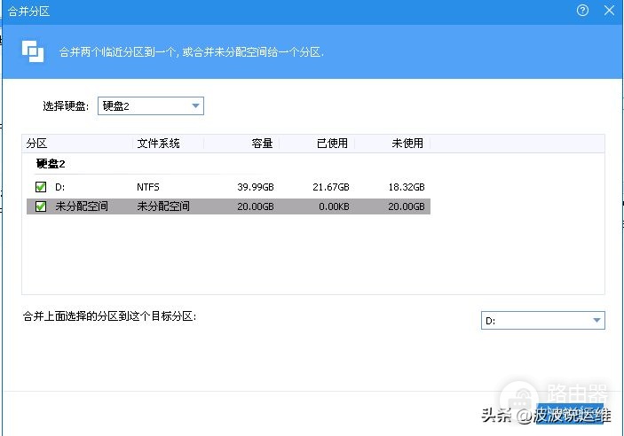Screen dimensions: 624x436
Task: Select the 硬盘2 group row
Action: click(51, 163)
